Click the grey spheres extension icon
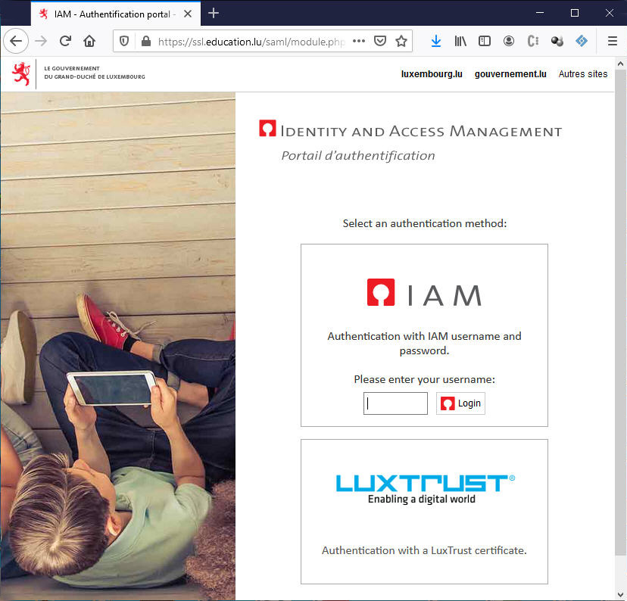The width and height of the screenshot is (627, 601). [557, 41]
